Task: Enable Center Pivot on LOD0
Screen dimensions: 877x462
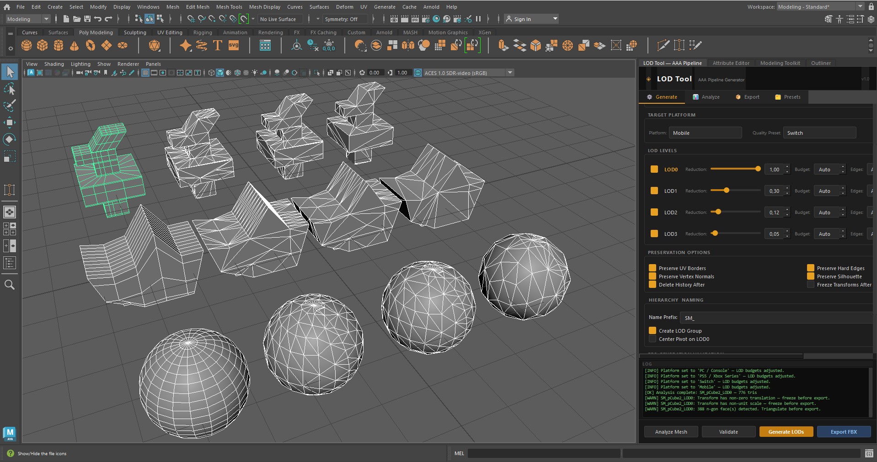Action: [x=652, y=339]
